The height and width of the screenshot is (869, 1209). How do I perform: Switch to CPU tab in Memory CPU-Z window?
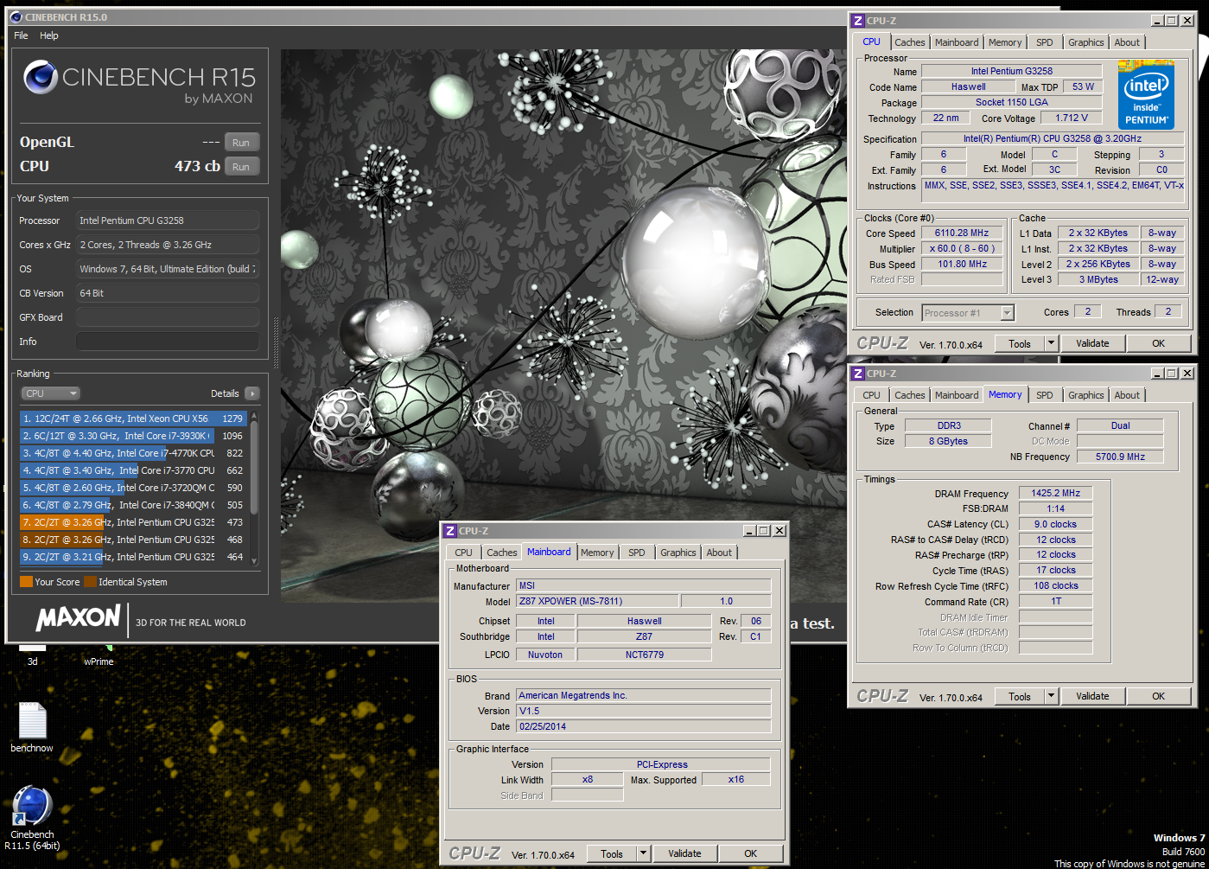click(871, 395)
